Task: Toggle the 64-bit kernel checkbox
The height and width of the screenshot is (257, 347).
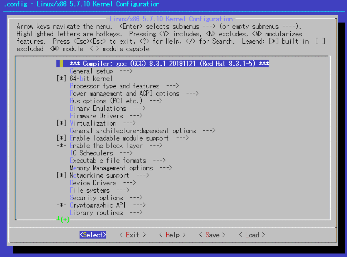Action: point(62,79)
